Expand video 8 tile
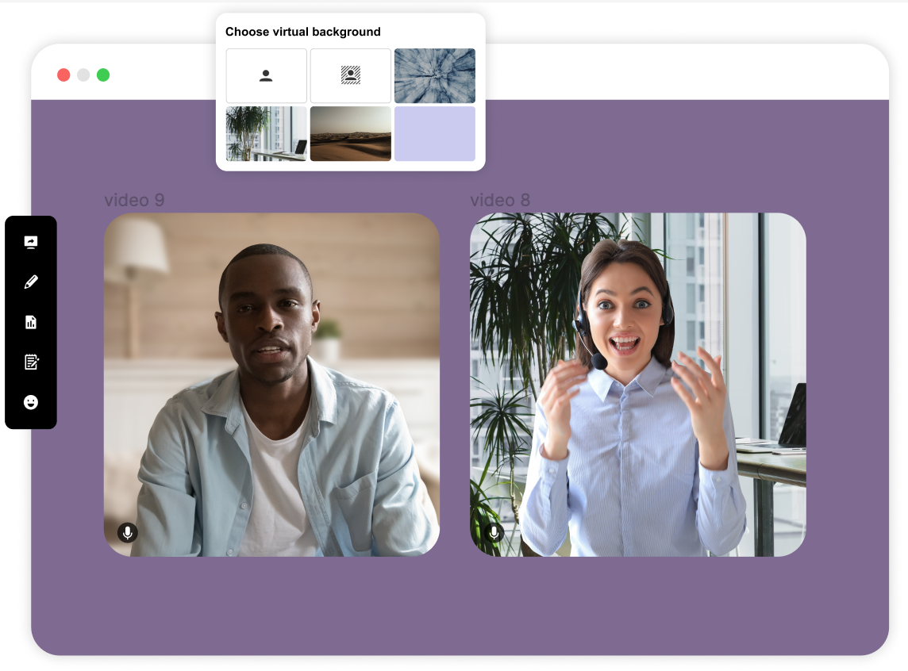Viewport: 908px width, 671px height. (637, 384)
